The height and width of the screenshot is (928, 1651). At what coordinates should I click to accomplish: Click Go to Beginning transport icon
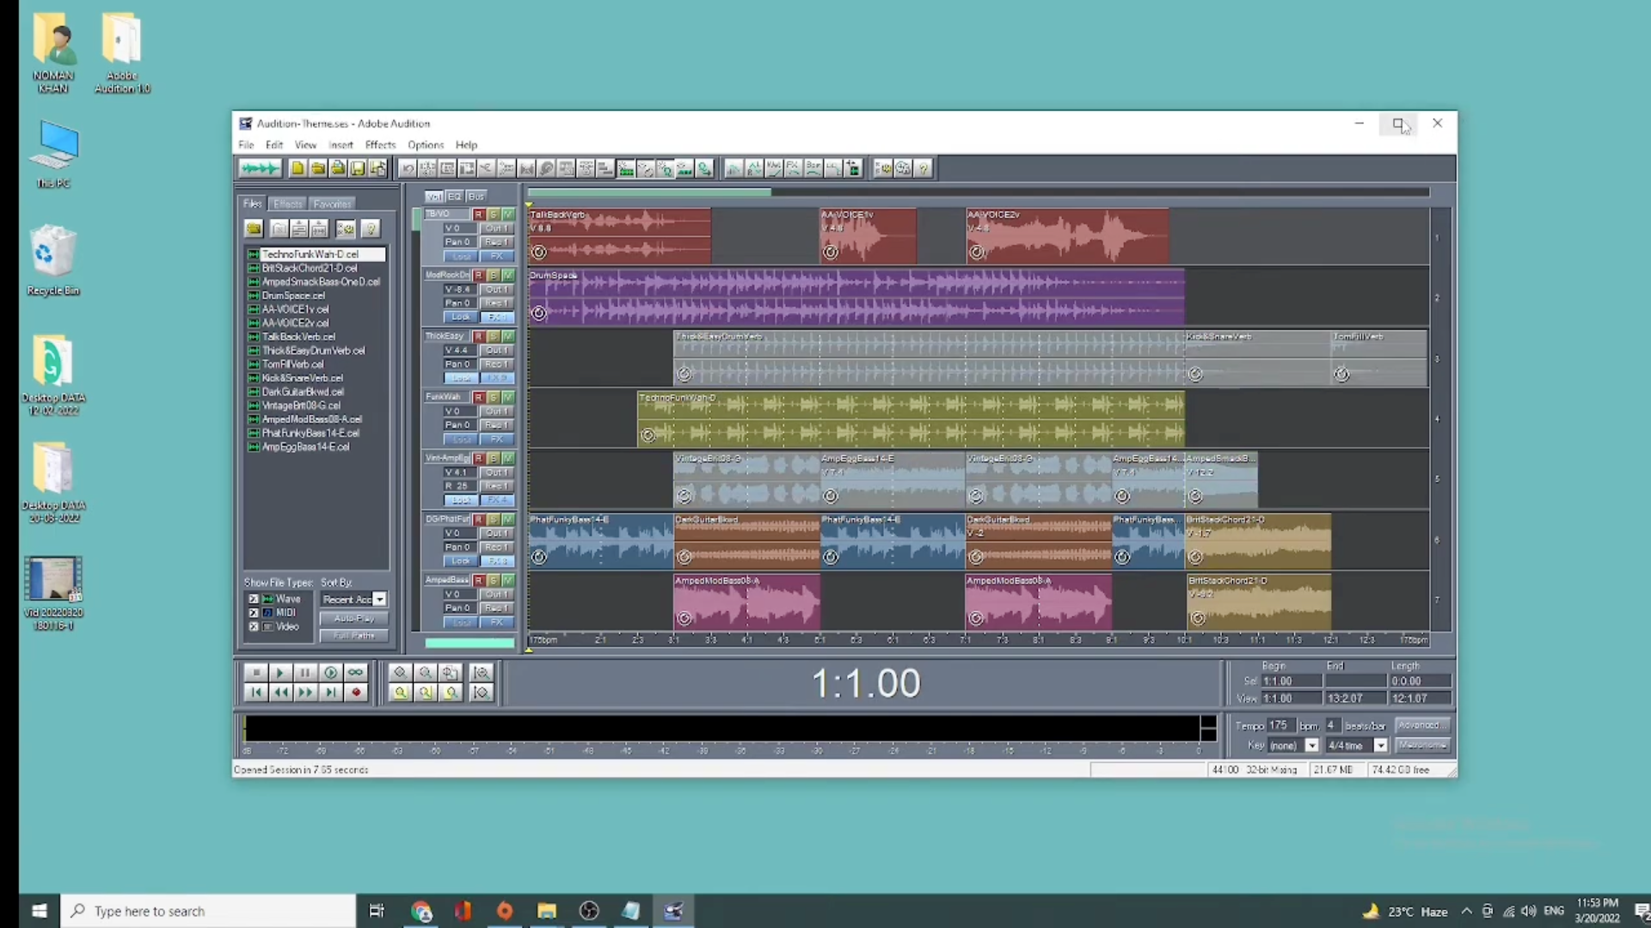(255, 693)
